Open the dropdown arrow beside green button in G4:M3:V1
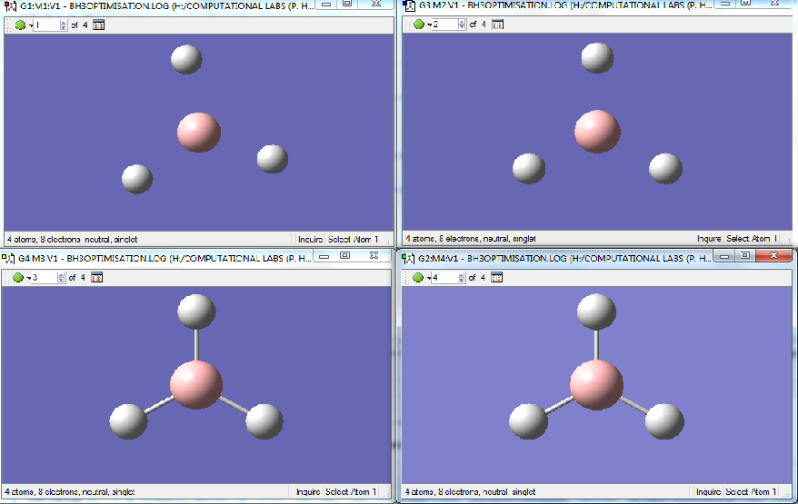798x504 pixels. click(x=28, y=278)
